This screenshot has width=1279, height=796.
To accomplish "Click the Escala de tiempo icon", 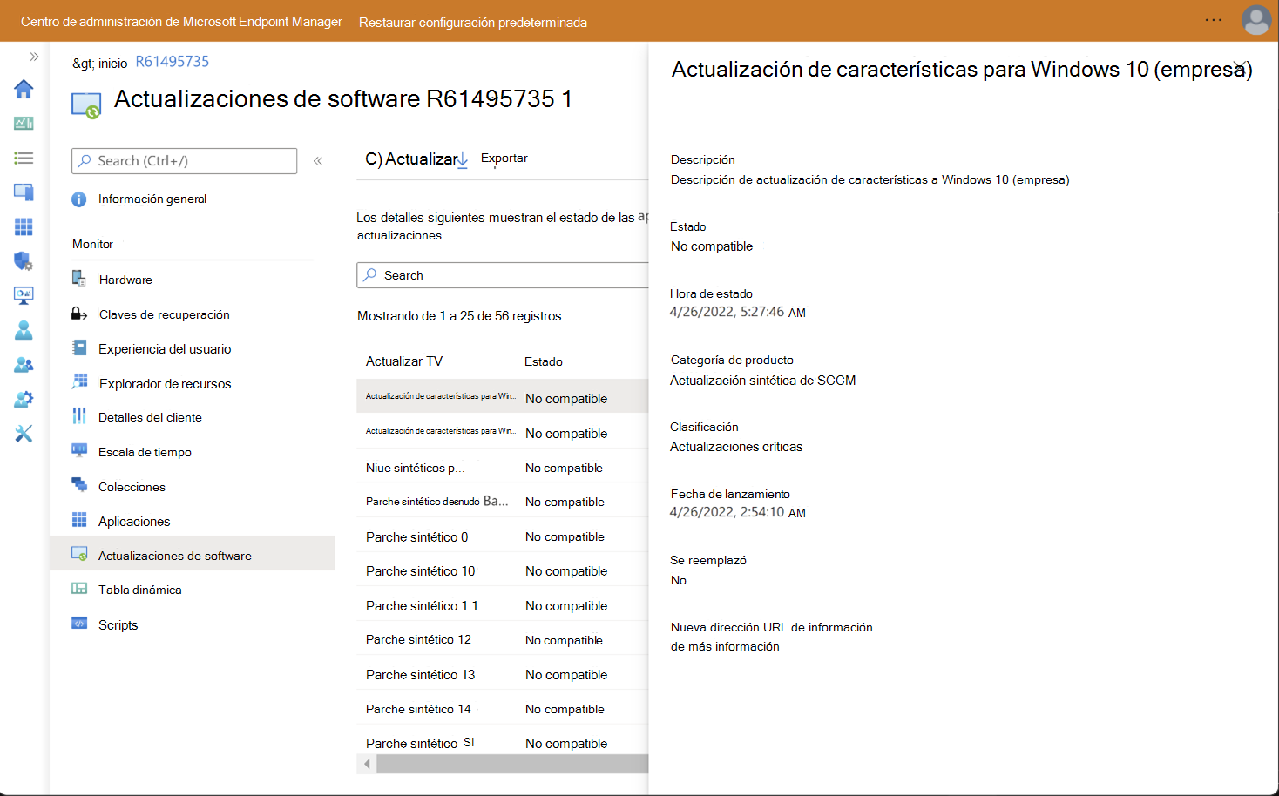I will point(79,450).
